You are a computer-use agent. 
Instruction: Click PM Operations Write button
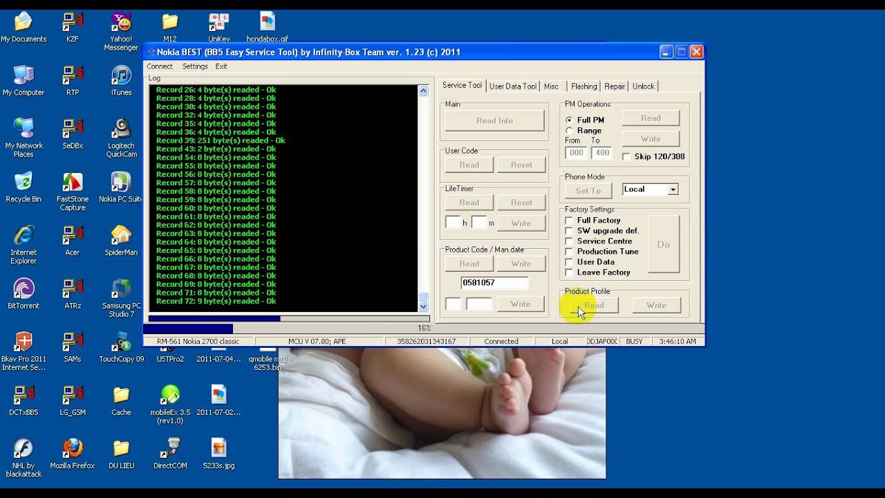[651, 139]
